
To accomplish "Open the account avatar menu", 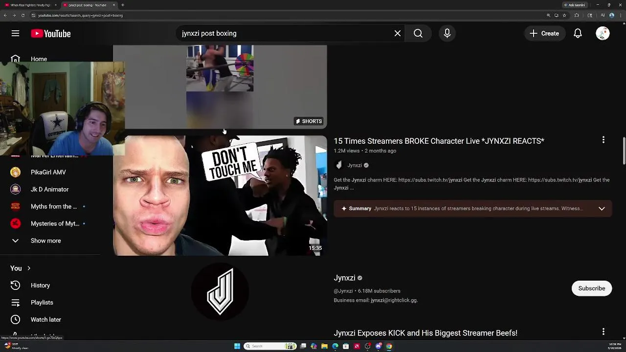I will [x=603, y=33].
